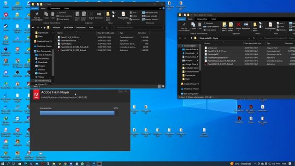The image size is (295, 166).
Task: Click Fixar no Acesso rápido in Flash window
Action: tap(37, 16)
